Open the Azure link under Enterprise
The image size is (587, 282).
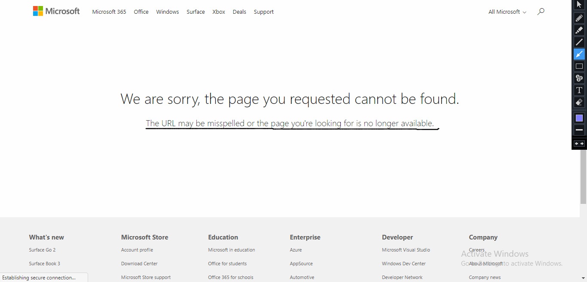[296, 250]
